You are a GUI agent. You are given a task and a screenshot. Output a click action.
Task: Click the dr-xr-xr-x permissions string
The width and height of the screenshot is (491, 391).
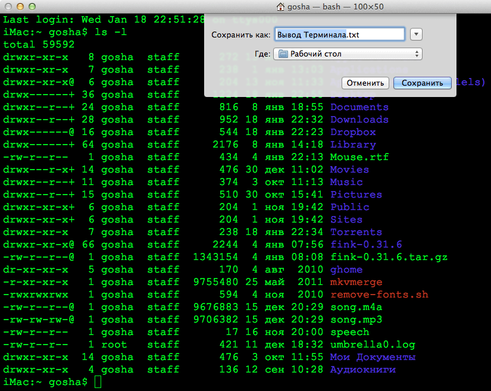[x=36, y=270]
